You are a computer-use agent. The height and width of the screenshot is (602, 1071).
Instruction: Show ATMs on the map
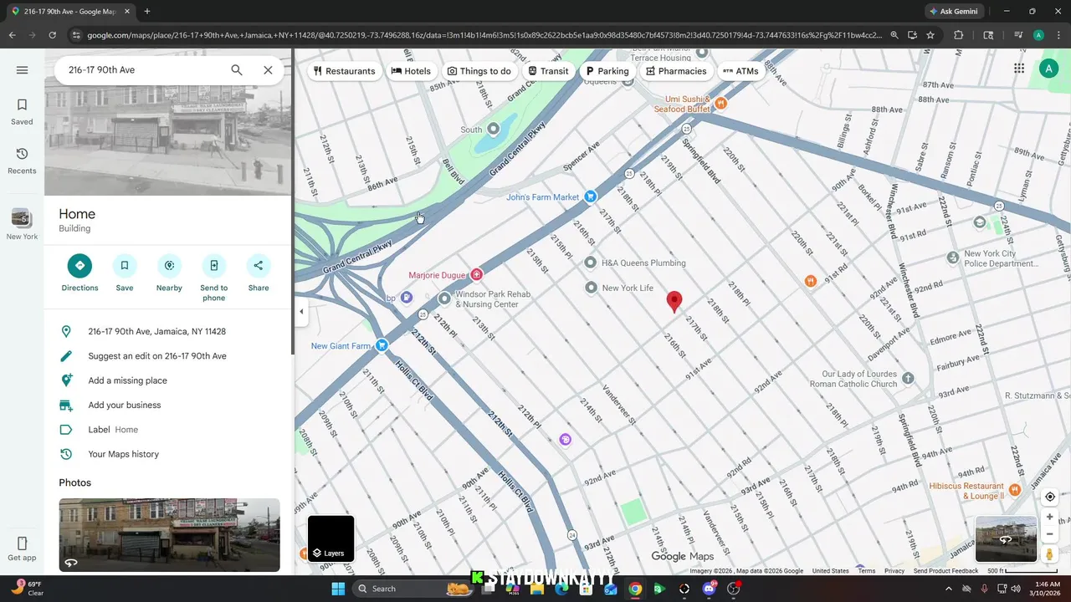pyautogui.click(x=740, y=71)
